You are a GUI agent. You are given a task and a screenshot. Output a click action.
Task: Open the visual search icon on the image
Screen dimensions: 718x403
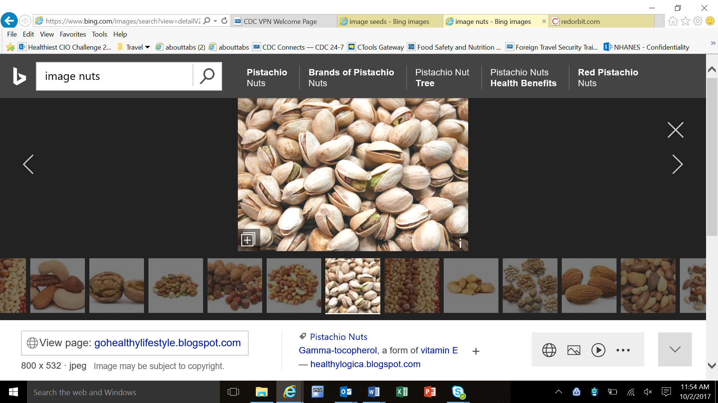[x=248, y=240]
